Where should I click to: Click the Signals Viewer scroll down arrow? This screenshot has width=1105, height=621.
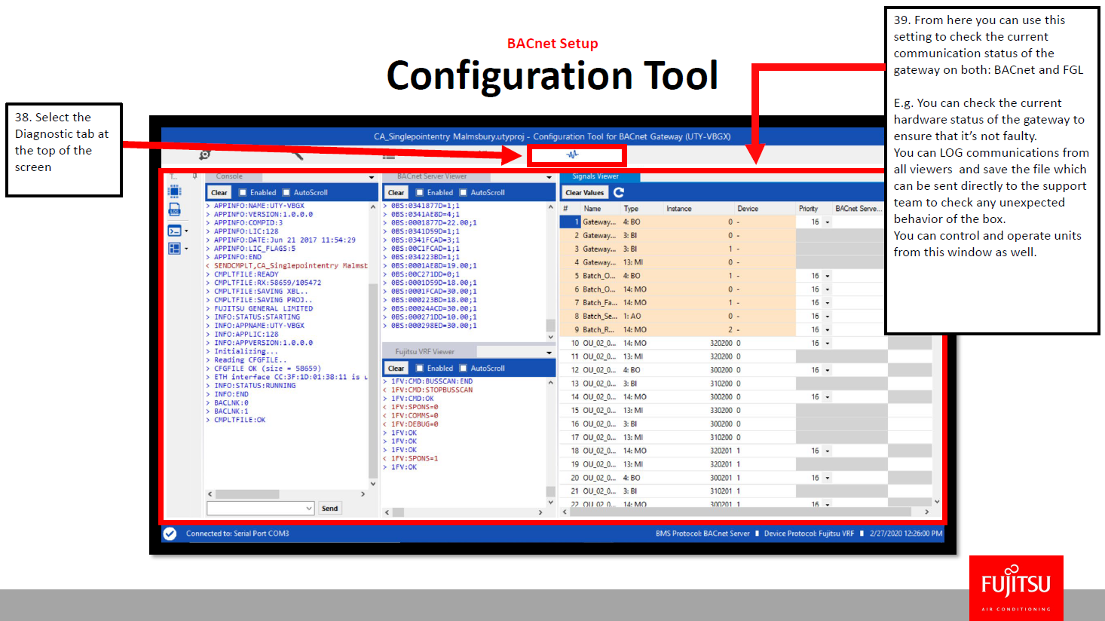[937, 501]
